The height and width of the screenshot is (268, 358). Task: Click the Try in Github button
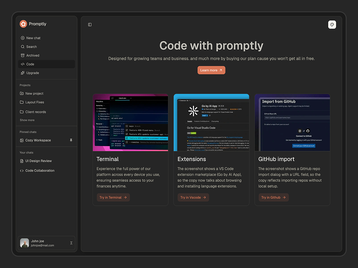click(x=273, y=197)
